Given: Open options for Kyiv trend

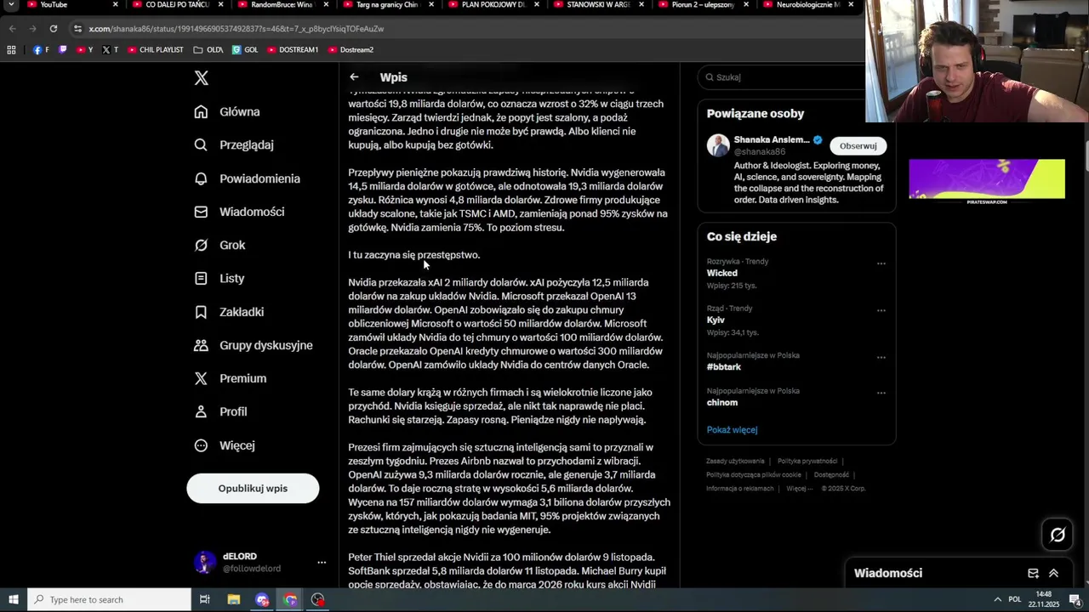Looking at the screenshot, I should [881, 310].
